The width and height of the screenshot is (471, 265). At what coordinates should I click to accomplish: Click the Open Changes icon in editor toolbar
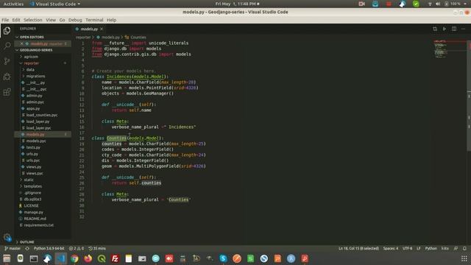click(x=435, y=29)
